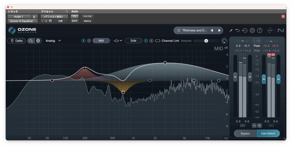Toggle the Mid channel power button
Image resolution: width=292 pixels, height=147 pixels.
click(x=84, y=41)
